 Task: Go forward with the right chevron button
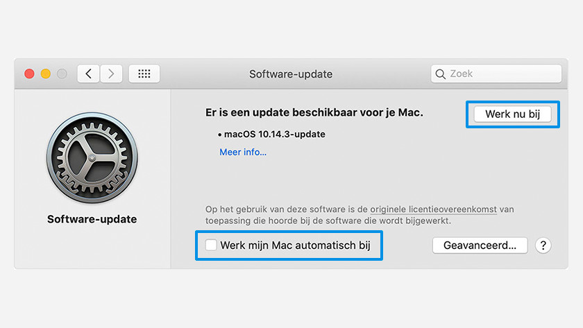point(111,74)
